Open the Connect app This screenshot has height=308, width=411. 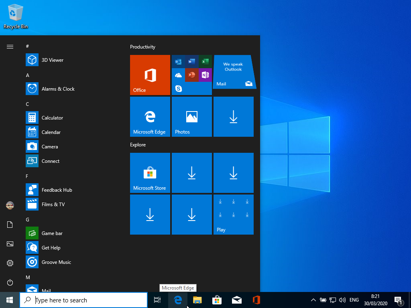tap(71, 161)
